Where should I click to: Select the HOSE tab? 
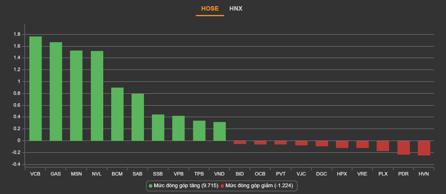pos(210,9)
